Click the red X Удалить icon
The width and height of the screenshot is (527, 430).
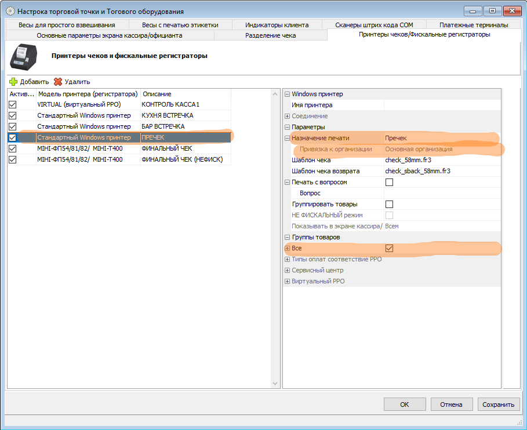[x=58, y=82]
